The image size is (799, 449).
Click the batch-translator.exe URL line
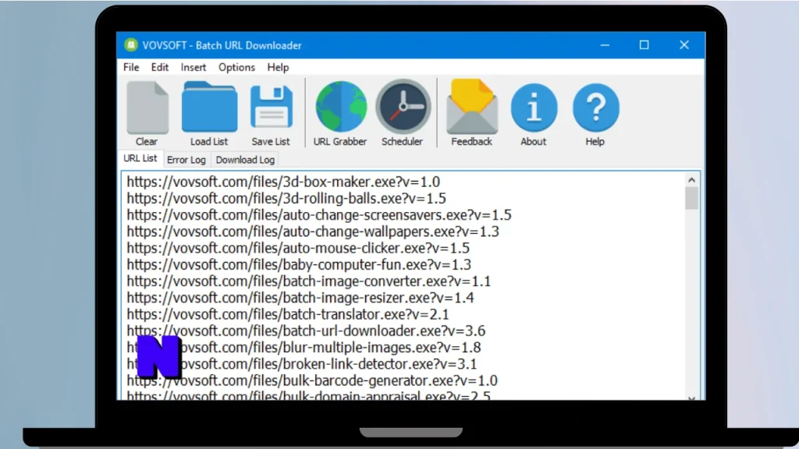(x=288, y=314)
